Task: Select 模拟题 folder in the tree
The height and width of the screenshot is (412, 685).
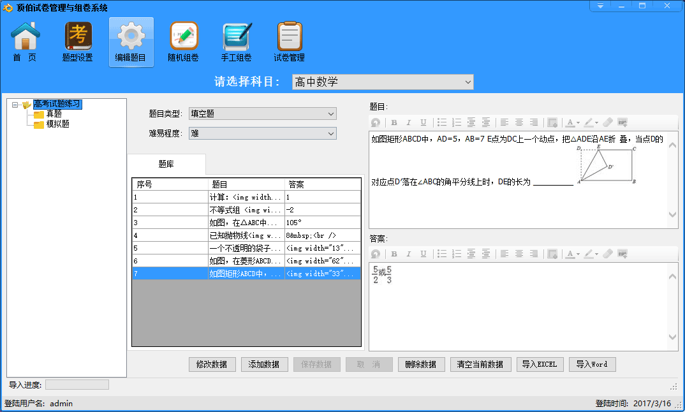Action: pos(57,124)
